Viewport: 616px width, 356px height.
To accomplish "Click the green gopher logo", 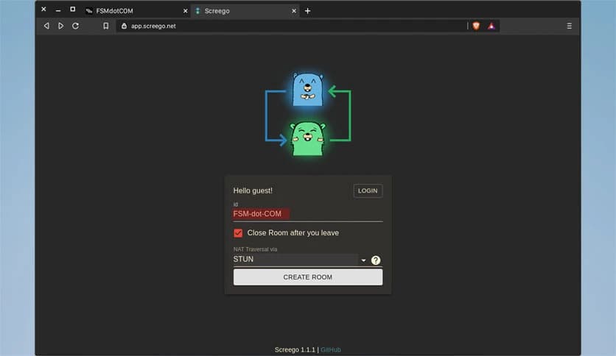I will (x=307, y=138).
